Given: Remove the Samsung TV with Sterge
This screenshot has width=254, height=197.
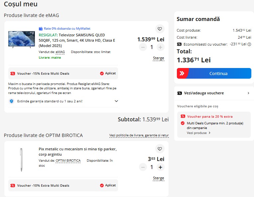Looking at the screenshot, I should point(158,58).
